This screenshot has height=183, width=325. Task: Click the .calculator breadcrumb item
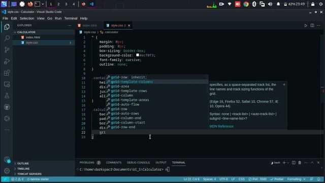pos(109,32)
